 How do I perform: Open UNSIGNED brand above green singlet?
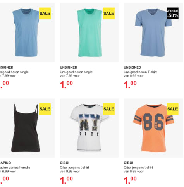point(69,67)
